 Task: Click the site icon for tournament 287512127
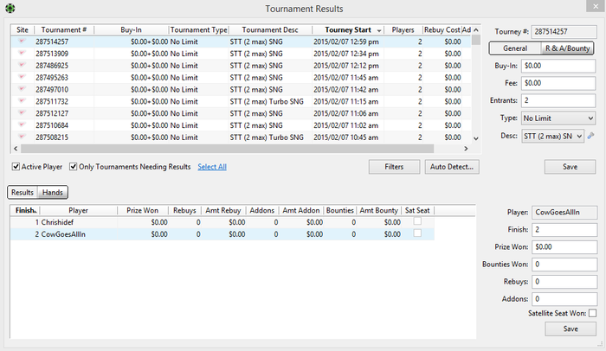point(22,112)
